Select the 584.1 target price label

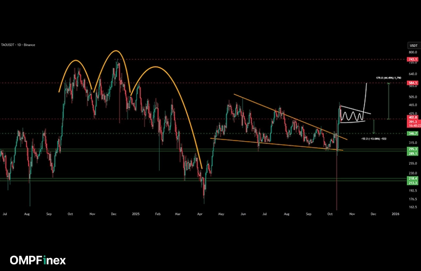pos(414,82)
